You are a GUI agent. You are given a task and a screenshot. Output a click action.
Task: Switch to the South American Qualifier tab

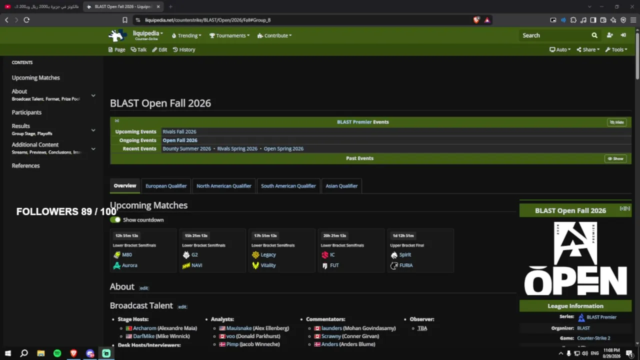[x=288, y=186]
